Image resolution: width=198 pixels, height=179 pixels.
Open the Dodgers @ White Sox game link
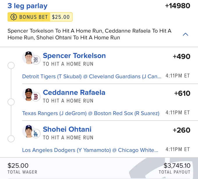pyautogui.click(x=90, y=150)
